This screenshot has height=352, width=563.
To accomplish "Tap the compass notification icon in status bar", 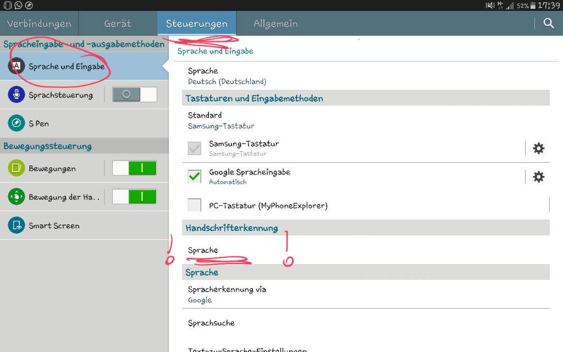I will point(29,5).
